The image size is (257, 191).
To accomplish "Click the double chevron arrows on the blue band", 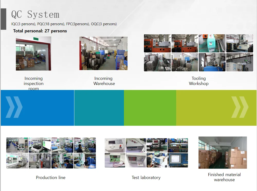I will pos(14,107).
